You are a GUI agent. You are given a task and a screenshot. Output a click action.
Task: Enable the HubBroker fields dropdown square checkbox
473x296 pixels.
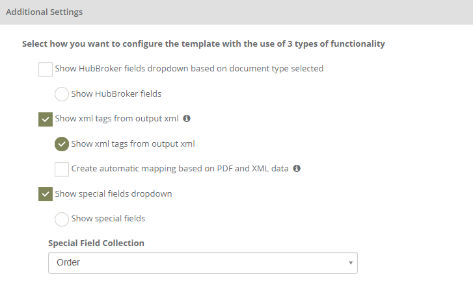click(x=46, y=69)
